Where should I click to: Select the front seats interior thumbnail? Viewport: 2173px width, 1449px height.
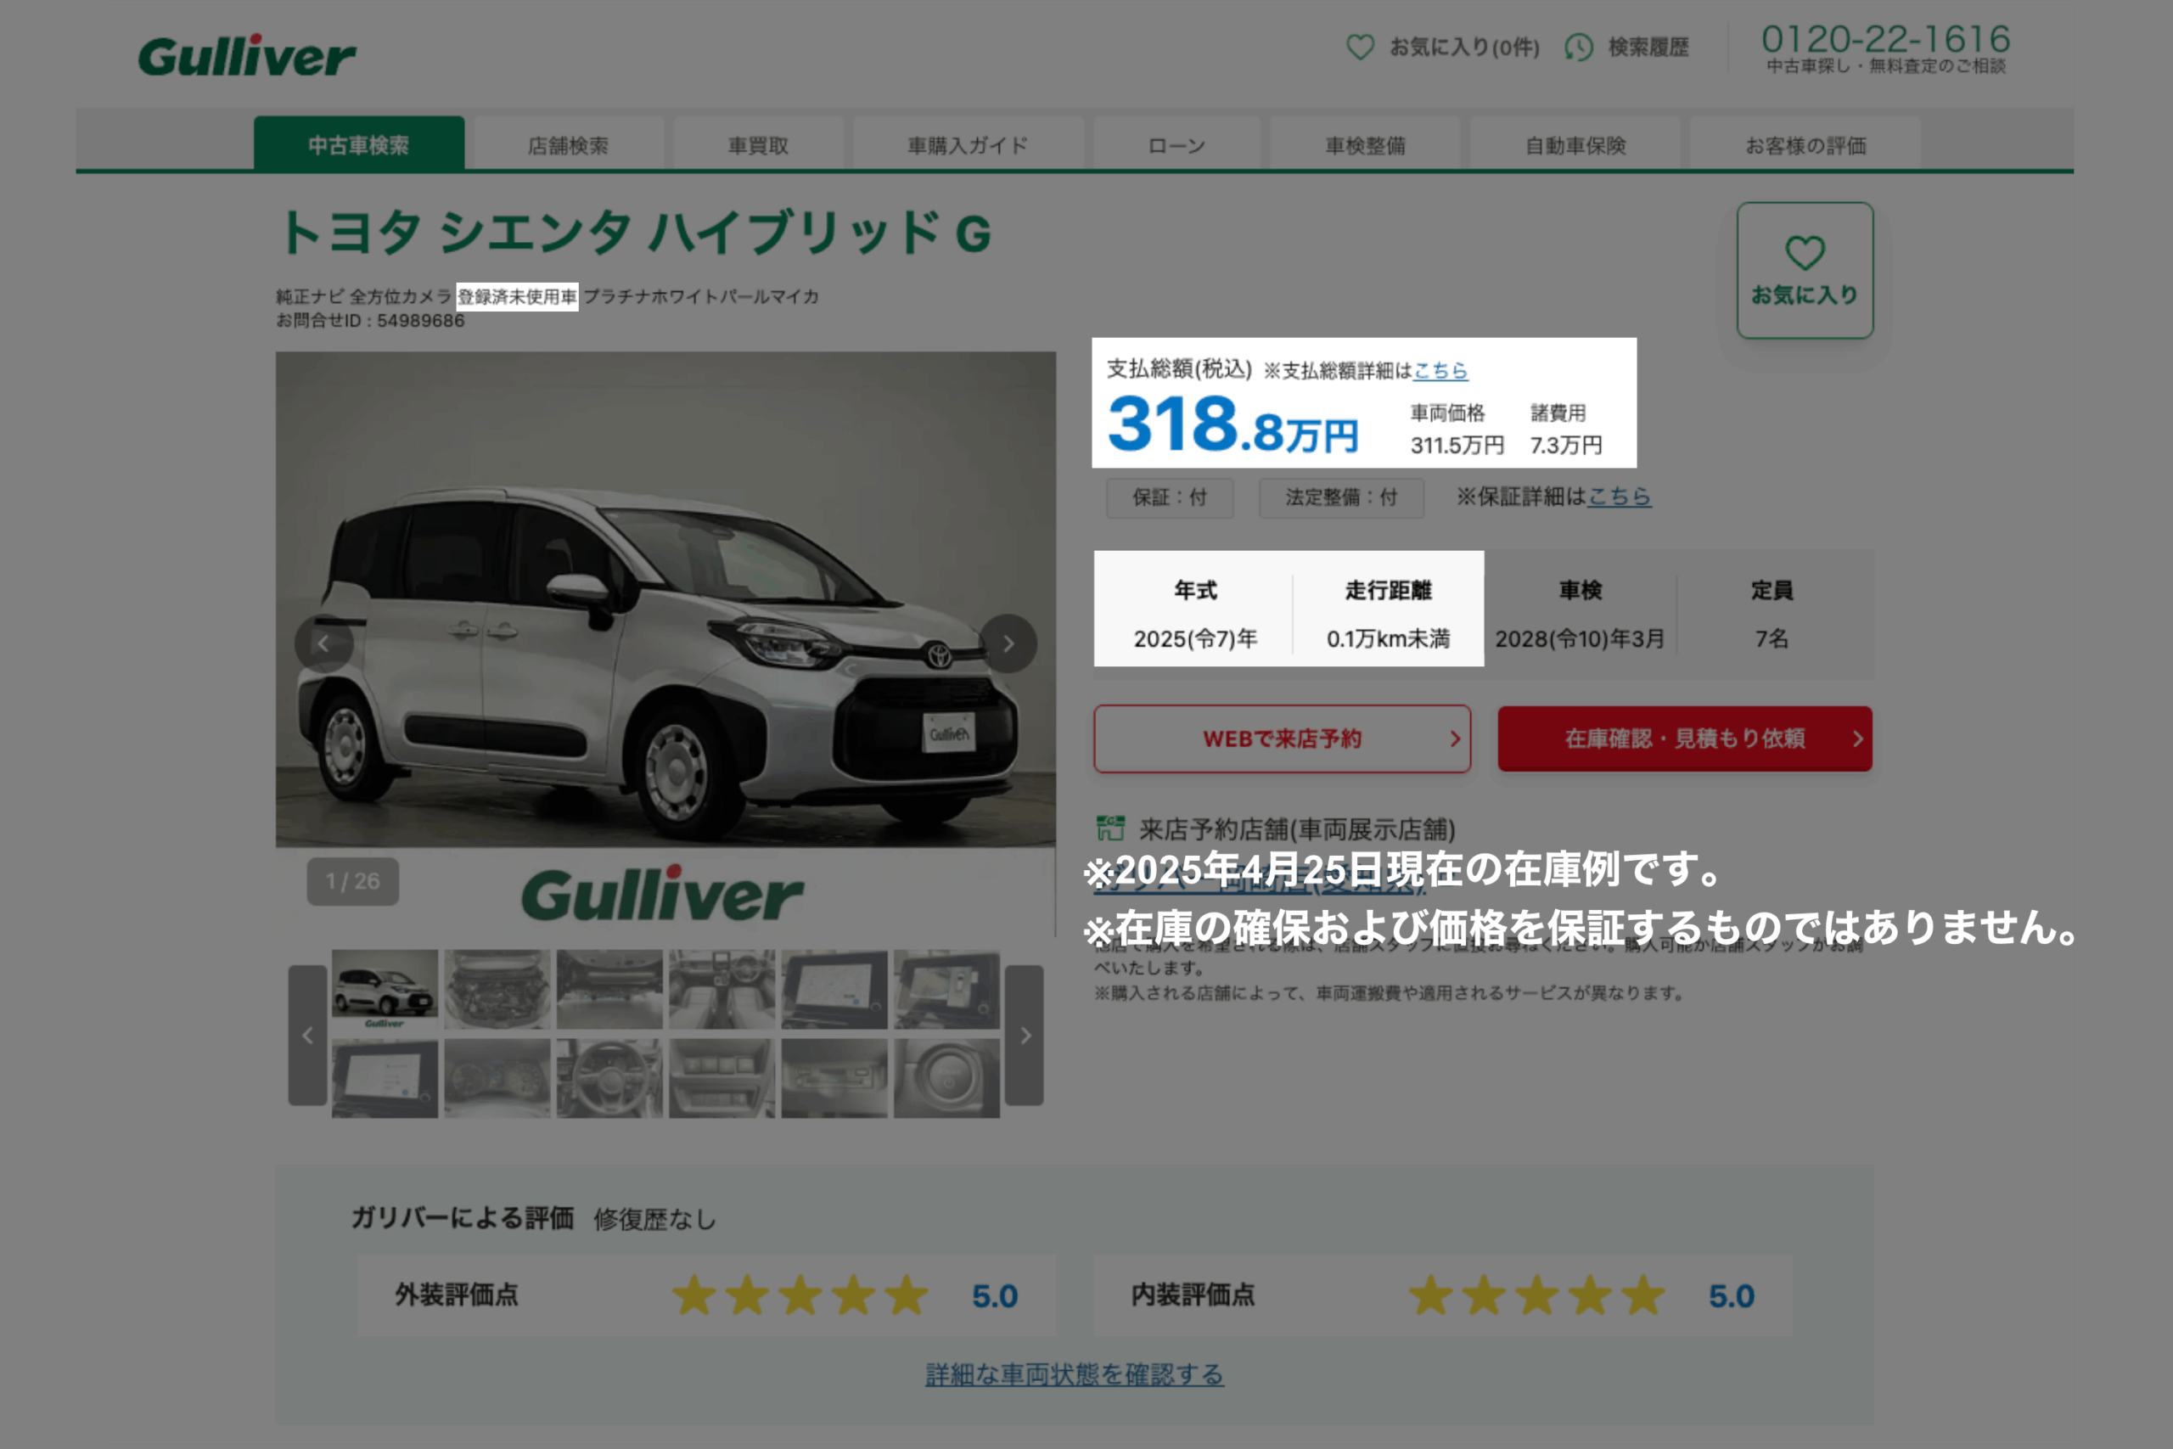722,989
